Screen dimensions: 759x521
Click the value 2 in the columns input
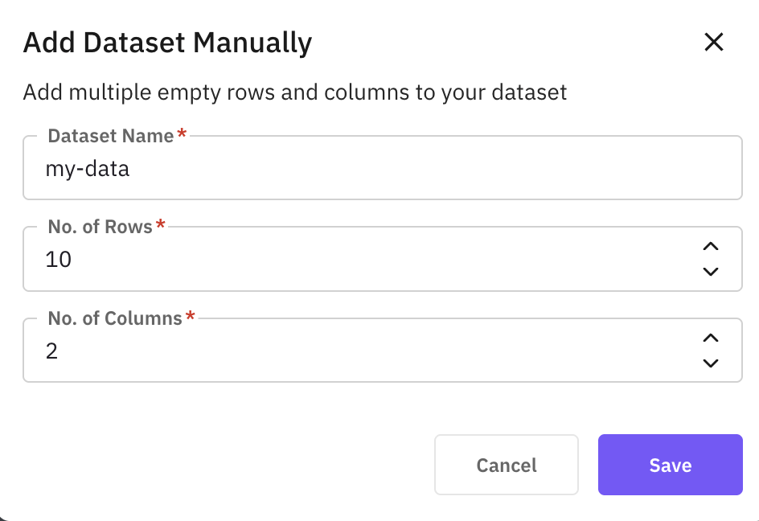(51, 351)
